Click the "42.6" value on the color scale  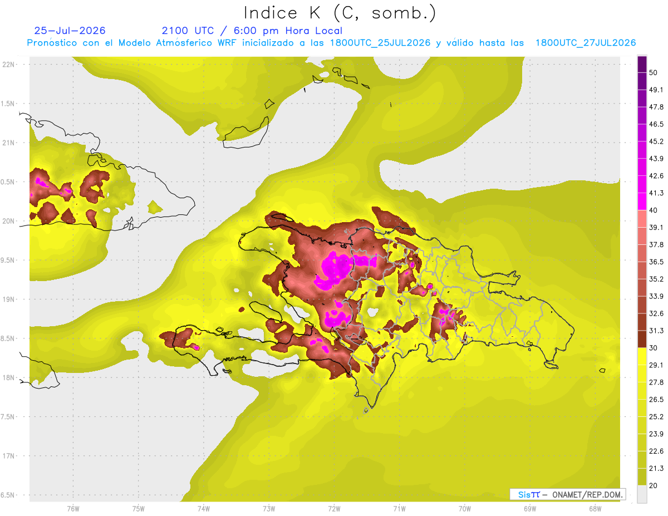coord(657,176)
